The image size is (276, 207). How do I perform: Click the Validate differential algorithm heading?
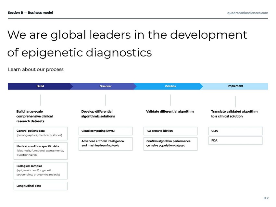[170, 111]
